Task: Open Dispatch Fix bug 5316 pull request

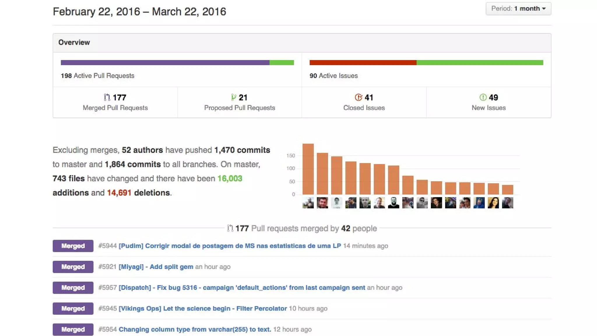Action: point(242,288)
